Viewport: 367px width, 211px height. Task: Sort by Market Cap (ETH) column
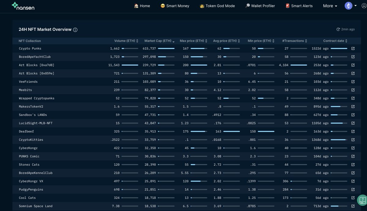159,41
